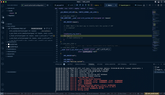Click No Kit Selected in status bar
This screenshot has height=95, width=165.
pos(93,93)
